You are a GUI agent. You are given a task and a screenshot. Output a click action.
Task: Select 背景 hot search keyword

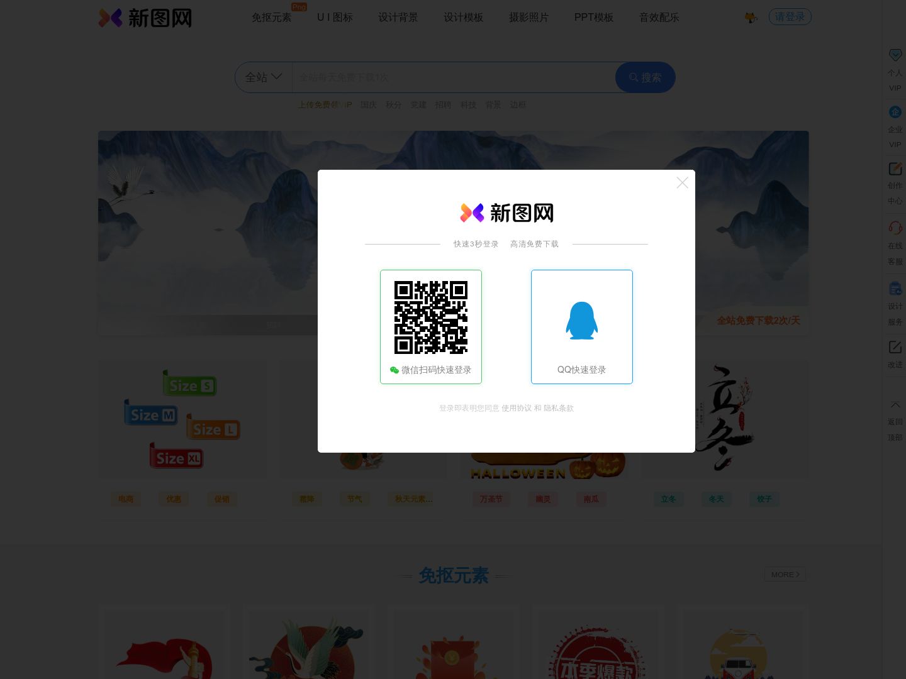(x=493, y=105)
